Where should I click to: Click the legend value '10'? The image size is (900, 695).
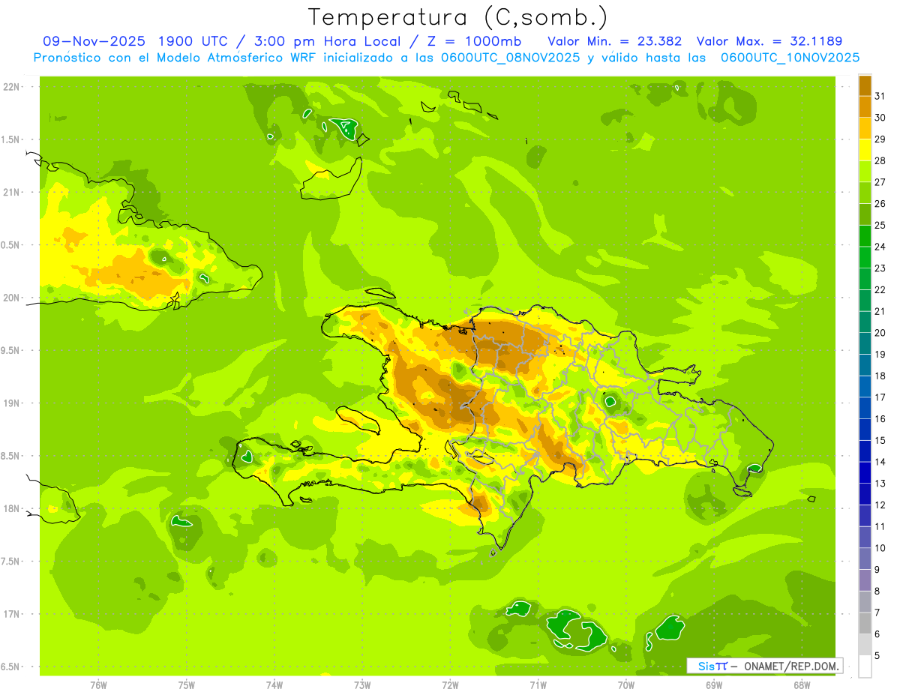[880, 548]
